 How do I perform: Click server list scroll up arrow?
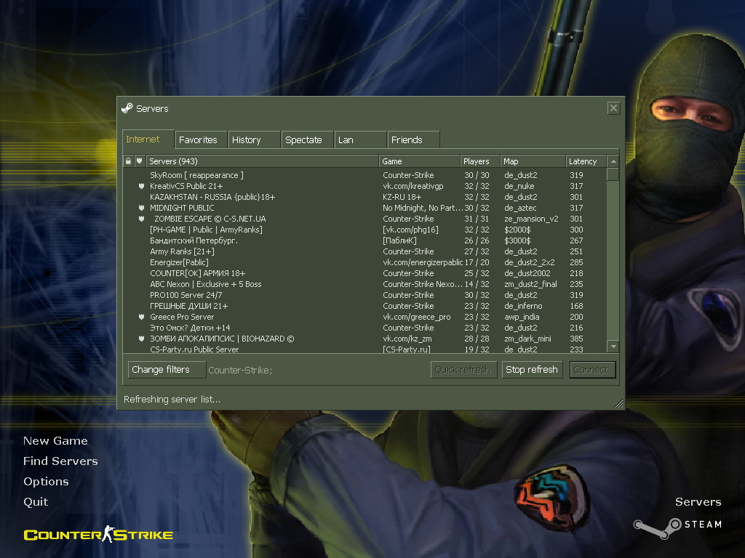(613, 161)
